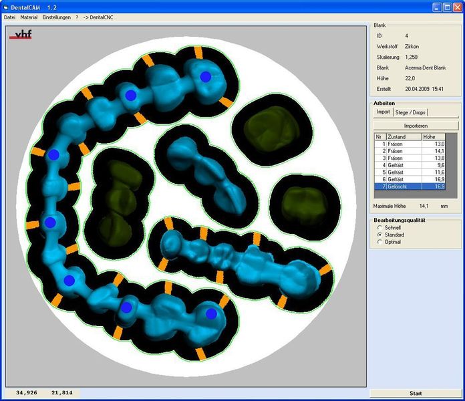The width and height of the screenshot is (465, 401).
Task: Click the Nr. column header
Action: [x=380, y=137]
